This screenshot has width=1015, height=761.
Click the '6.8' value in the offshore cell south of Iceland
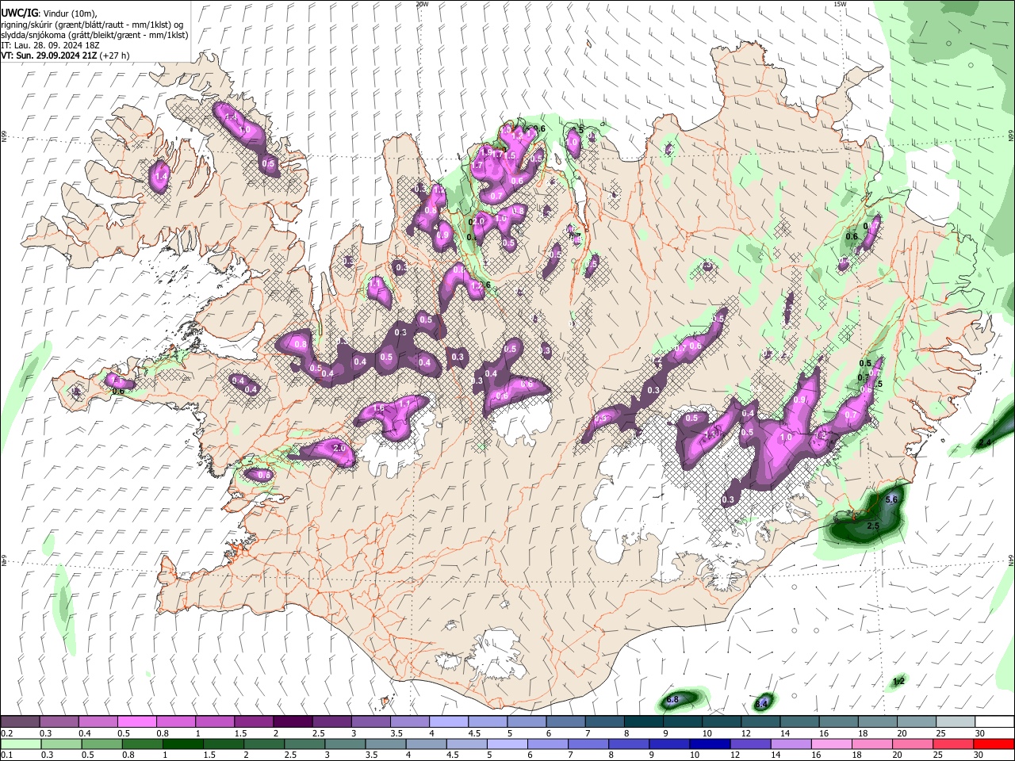(x=672, y=700)
